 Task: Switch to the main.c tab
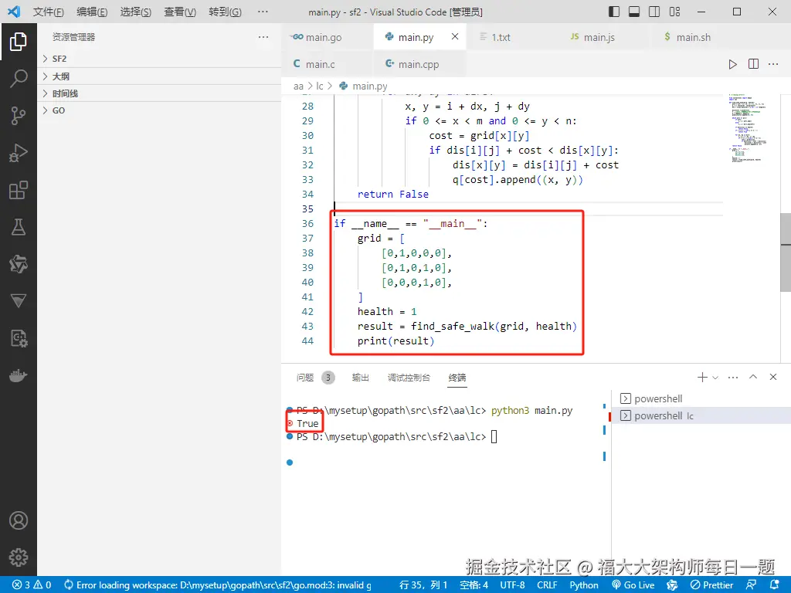pyautogui.click(x=328, y=64)
